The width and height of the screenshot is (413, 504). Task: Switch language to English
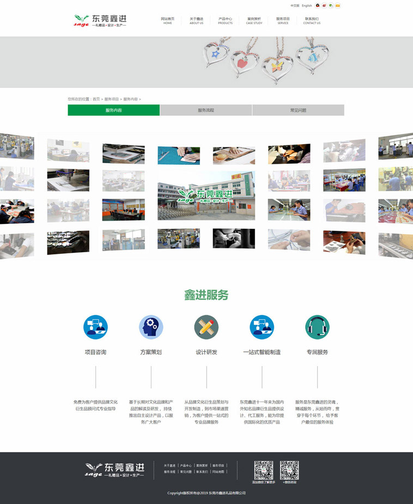[x=307, y=5]
